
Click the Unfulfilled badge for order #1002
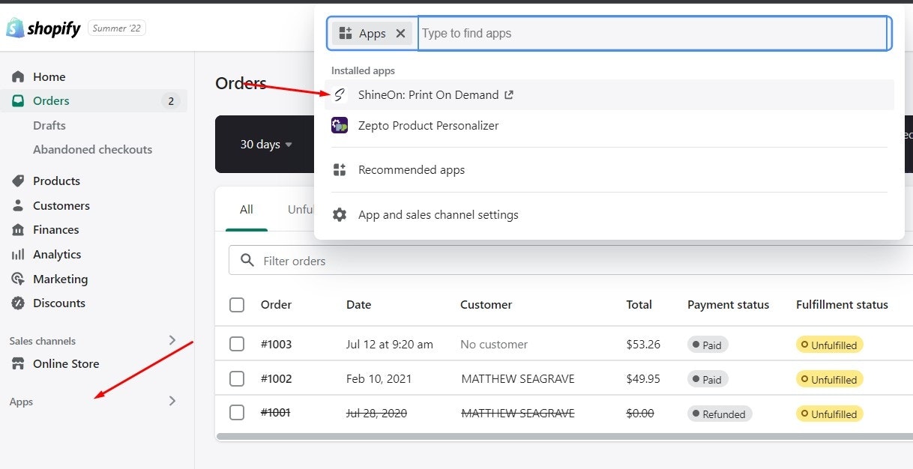tap(830, 379)
